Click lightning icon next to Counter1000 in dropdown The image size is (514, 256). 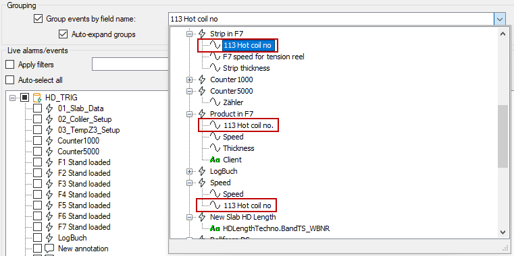coord(202,79)
